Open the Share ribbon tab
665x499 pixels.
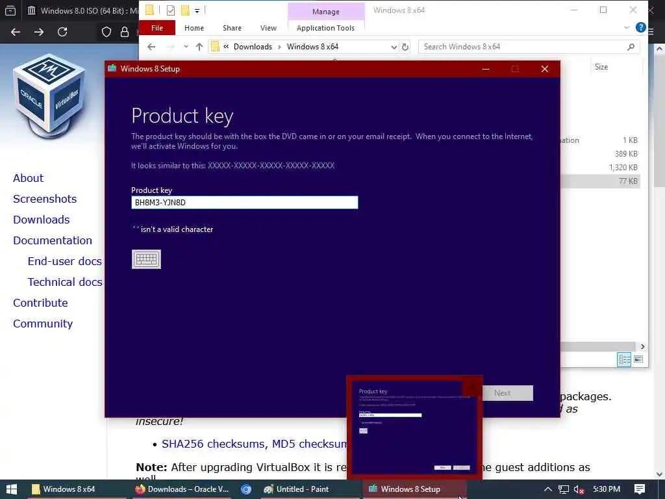[232, 28]
